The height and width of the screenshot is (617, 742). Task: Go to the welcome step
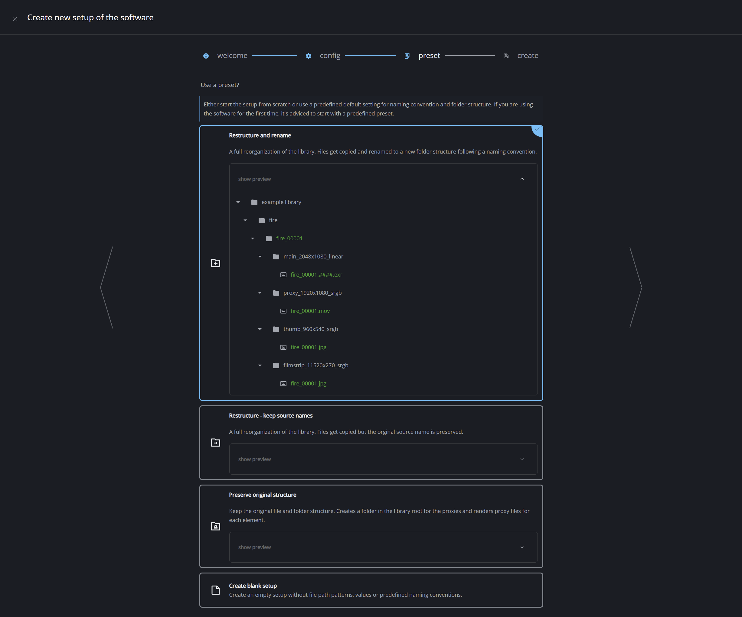[232, 56]
